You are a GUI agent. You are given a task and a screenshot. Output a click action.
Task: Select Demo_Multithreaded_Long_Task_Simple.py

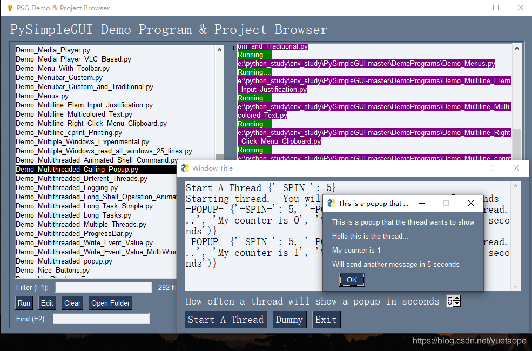(84, 206)
